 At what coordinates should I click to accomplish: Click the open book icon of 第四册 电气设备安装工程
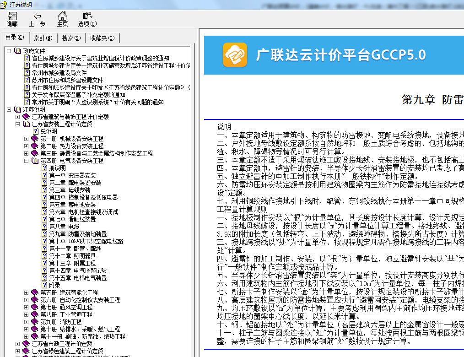pos(35,161)
